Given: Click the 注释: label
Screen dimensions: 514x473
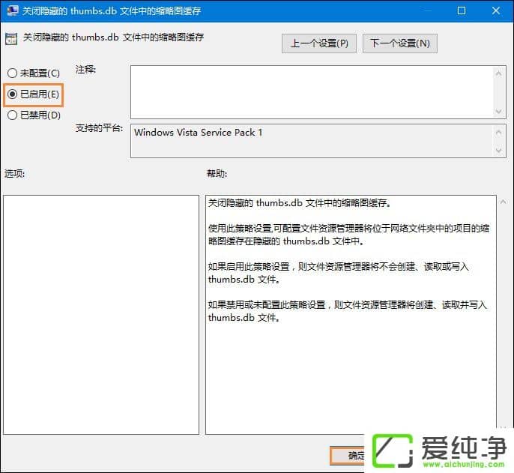Looking at the screenshot, I should coord(85,70).
